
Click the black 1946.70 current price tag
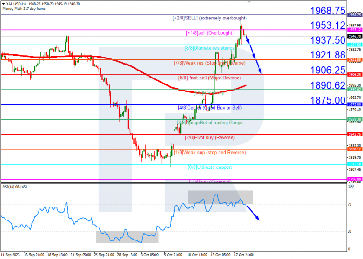point(355,37)
